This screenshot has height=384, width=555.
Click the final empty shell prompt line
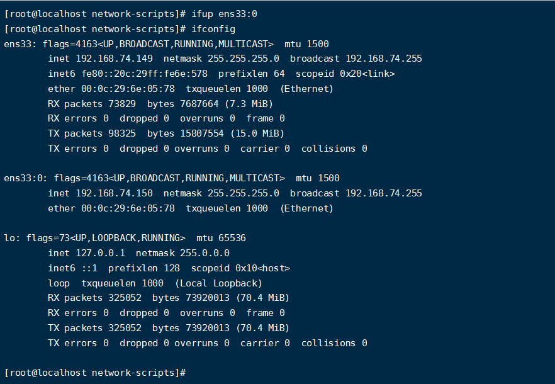(95, 373)
